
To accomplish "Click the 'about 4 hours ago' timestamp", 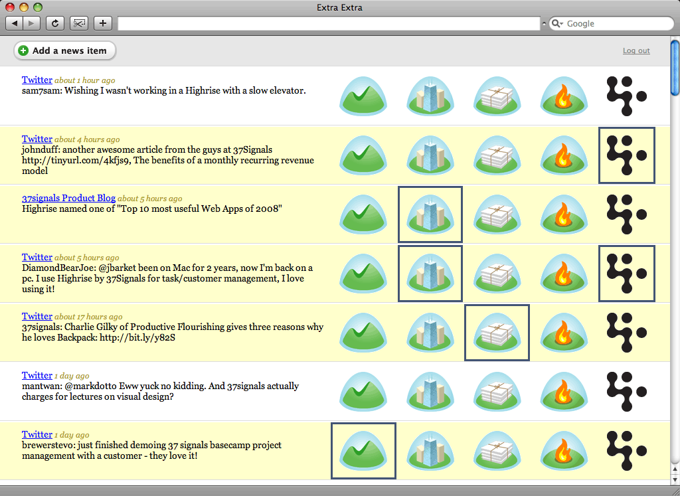I will coord(87,139).
